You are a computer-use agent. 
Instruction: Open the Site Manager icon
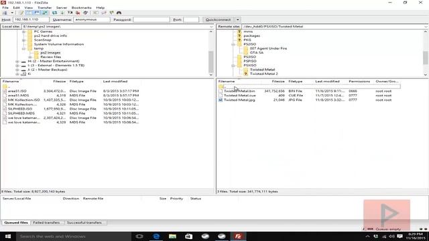coord(5,13)
